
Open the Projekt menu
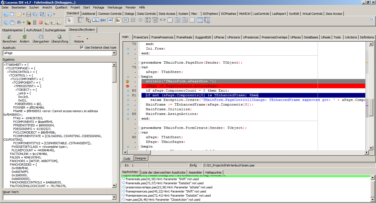point(75,7)
